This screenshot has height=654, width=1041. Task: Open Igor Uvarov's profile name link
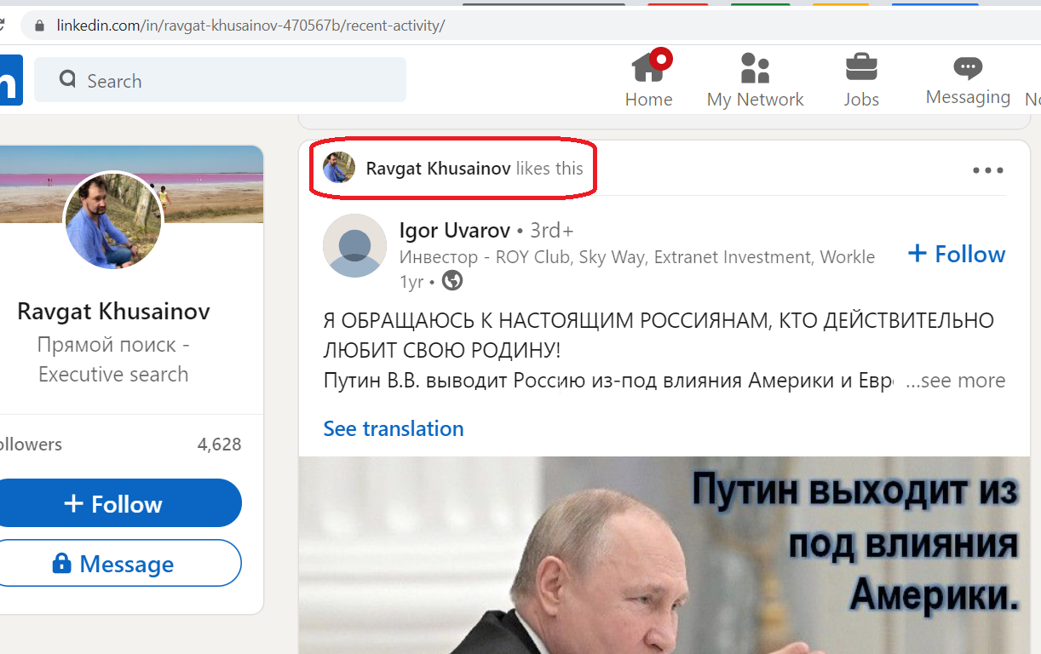click(x=455, y=230)
